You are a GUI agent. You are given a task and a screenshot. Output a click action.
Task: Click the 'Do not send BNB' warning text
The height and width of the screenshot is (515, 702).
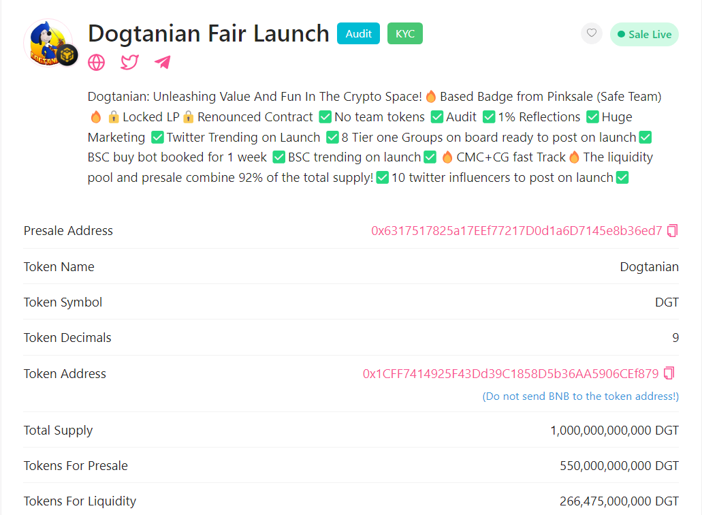580,396
